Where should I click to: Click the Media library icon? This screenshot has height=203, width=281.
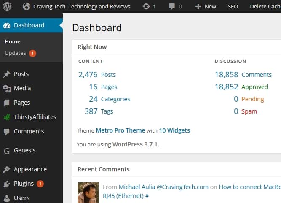click(7, 89)
